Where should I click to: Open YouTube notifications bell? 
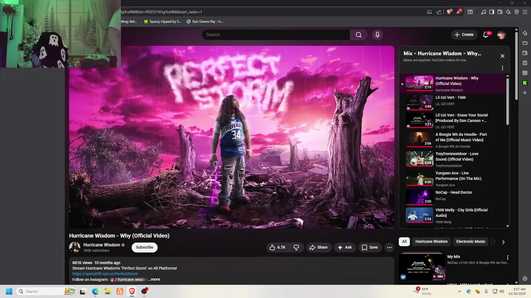pyautogui.click(x=486, y=35)
